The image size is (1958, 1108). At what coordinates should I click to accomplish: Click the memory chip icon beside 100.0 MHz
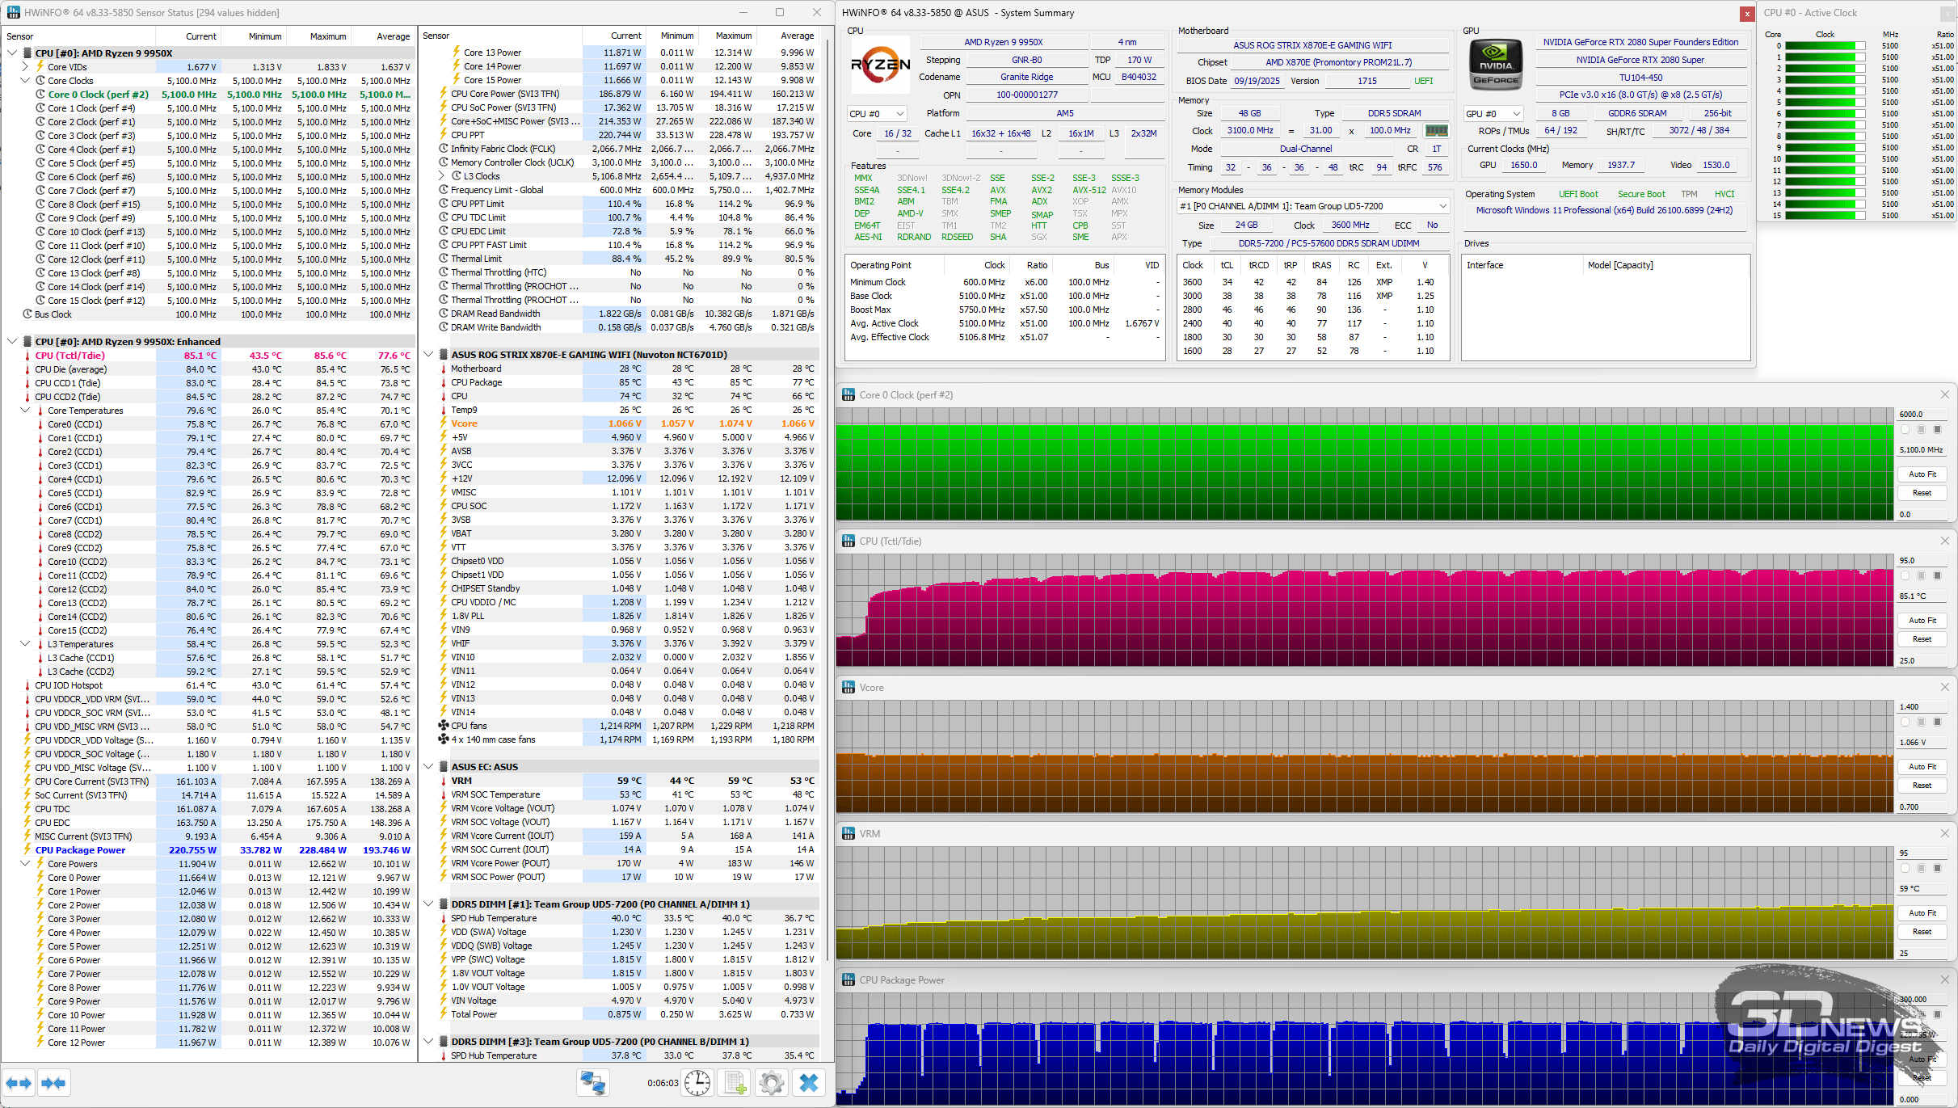[1436, 131]
